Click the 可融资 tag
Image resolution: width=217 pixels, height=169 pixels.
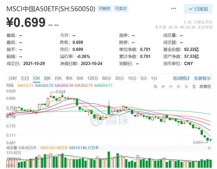(104, 9)
